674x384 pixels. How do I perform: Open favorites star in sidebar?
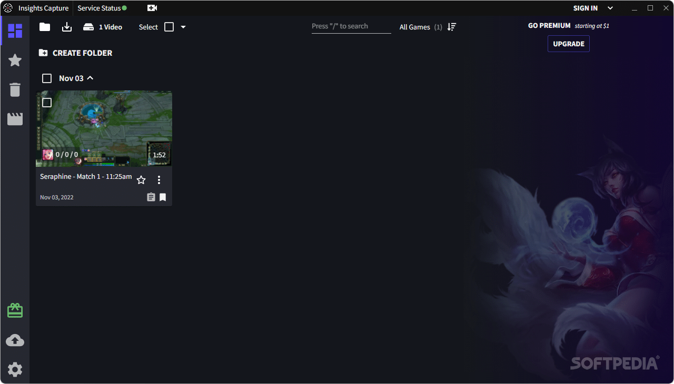(x=15, y=60)
